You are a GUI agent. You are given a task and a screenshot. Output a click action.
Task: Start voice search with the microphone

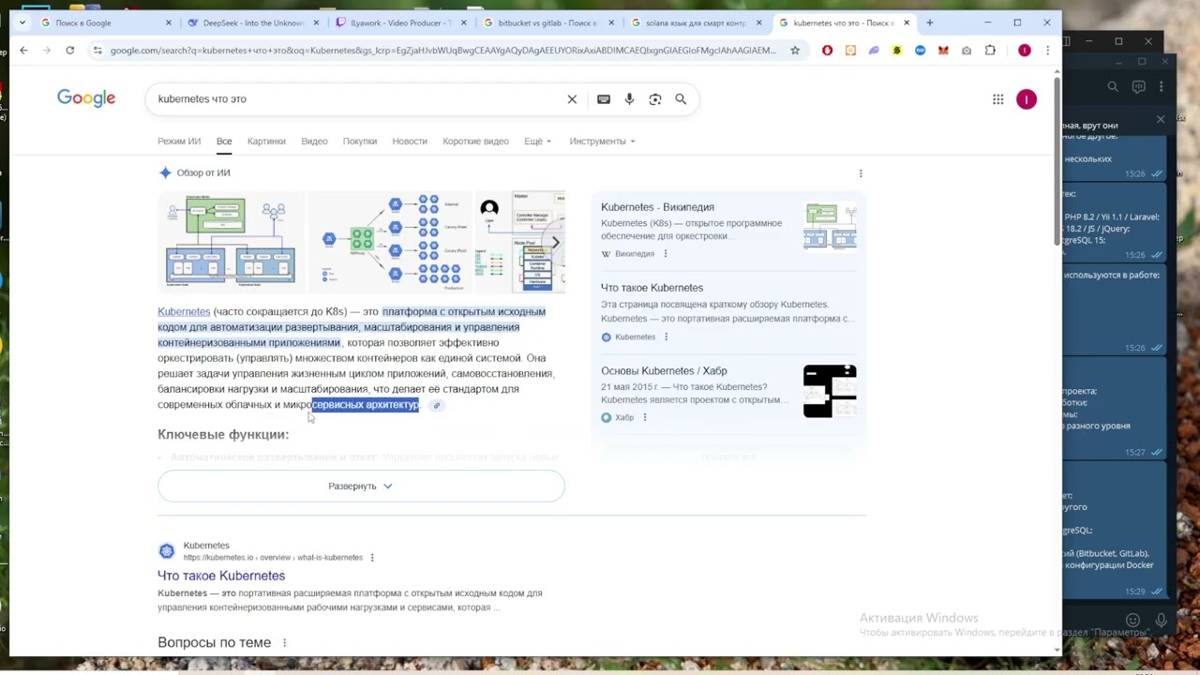[629, 99]
